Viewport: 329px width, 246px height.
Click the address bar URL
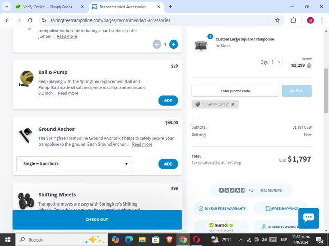[x=110, y=20]
